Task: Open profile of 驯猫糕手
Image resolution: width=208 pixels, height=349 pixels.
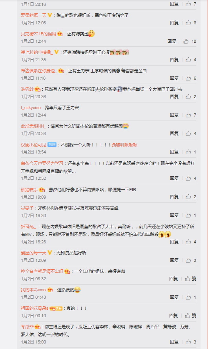Action: tap(29, 190)
